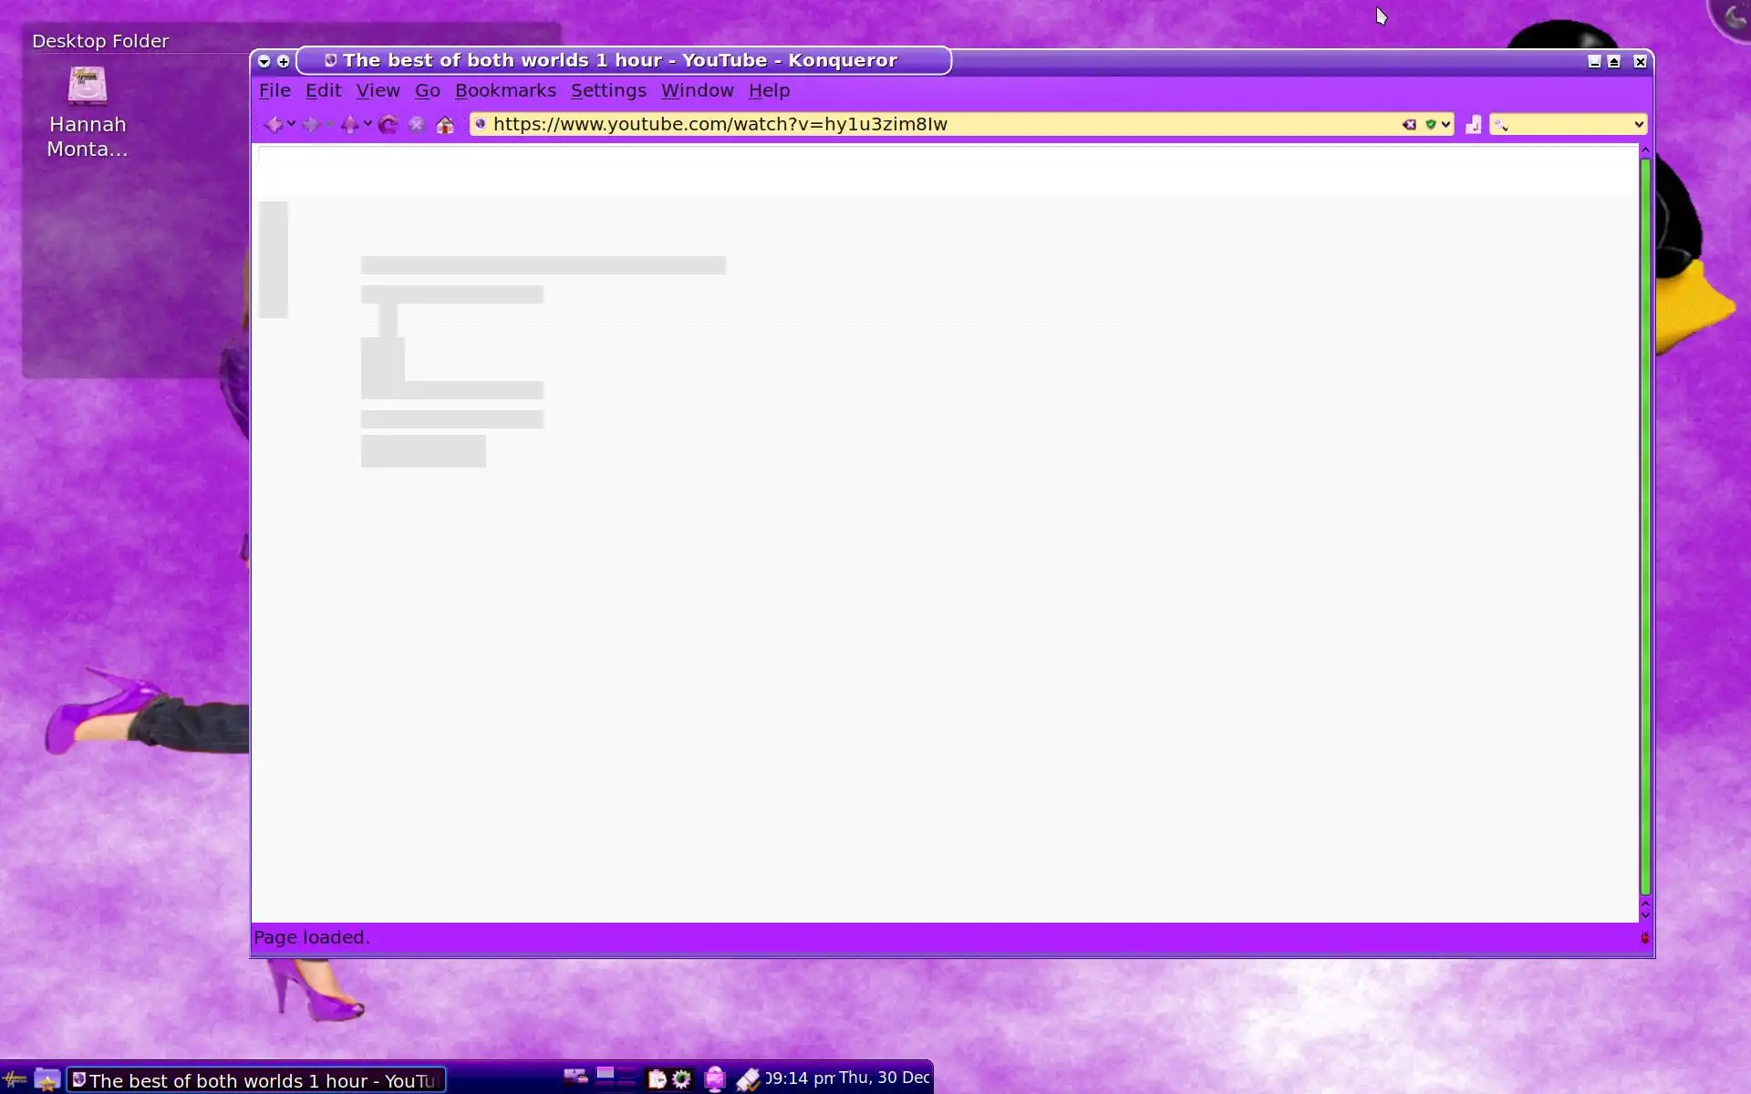The image size is (1751, 1094).
Task: Click into the URL address field
Action: (912, 125)
